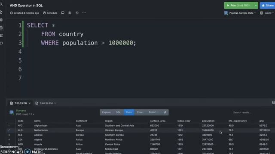
Task: Click the 'name' column header
Action: [37, 121]
